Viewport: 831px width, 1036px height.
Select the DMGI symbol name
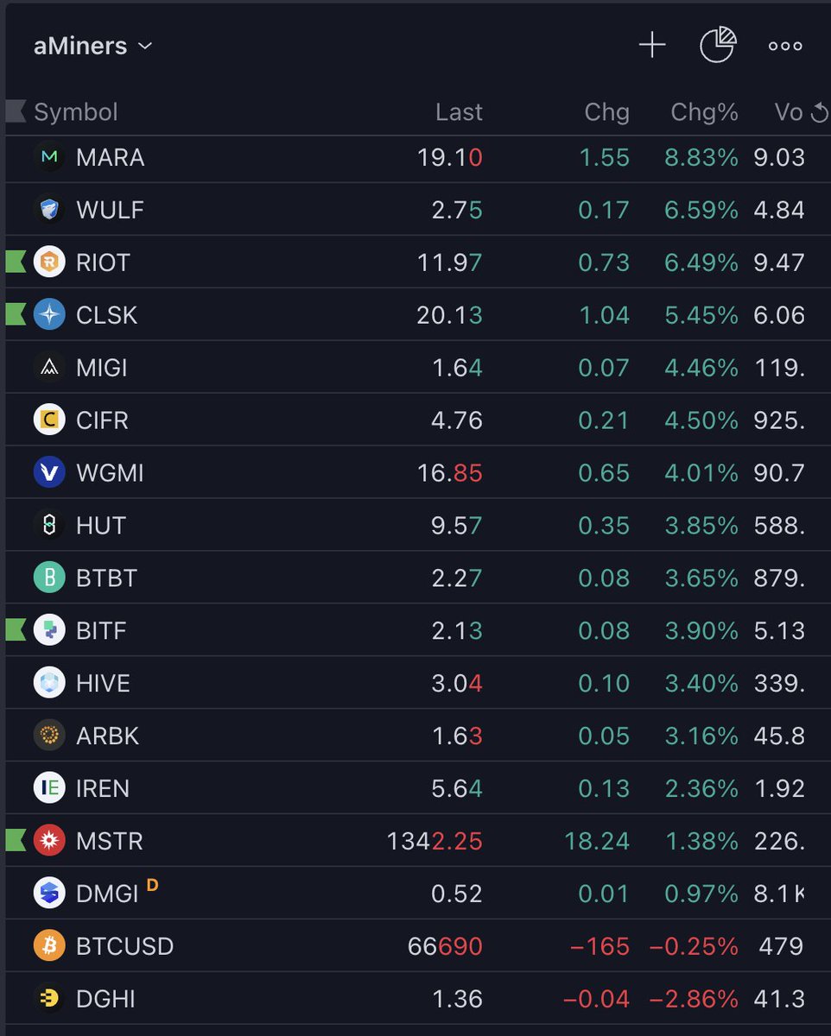coord(107,894)
